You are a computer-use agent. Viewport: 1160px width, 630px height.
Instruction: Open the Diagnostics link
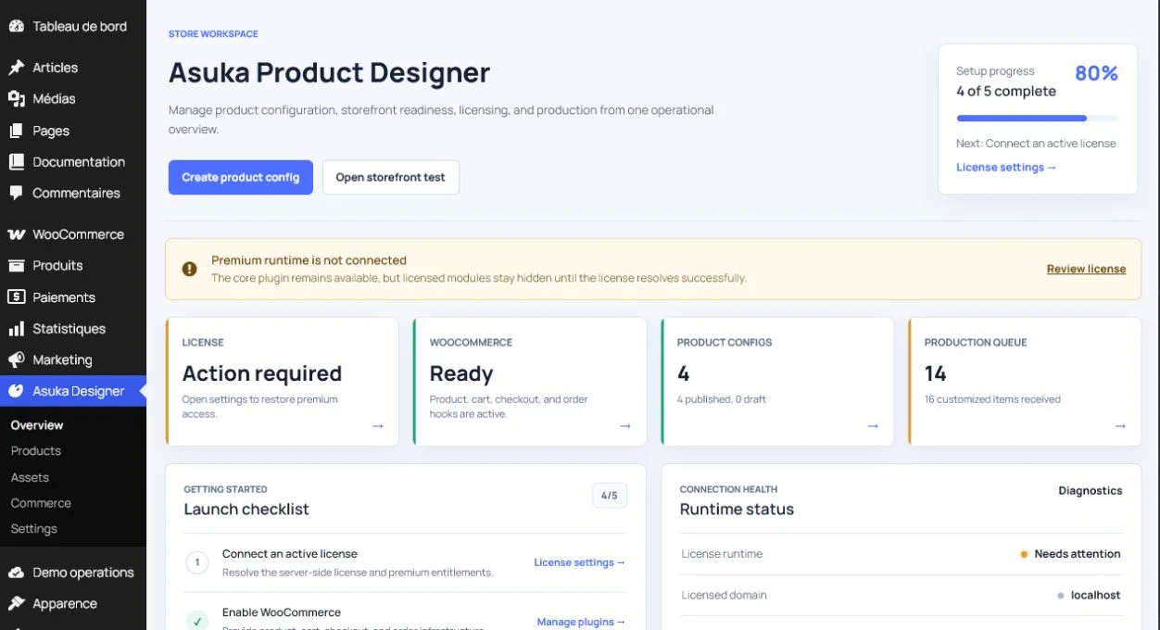point(1091,491)
